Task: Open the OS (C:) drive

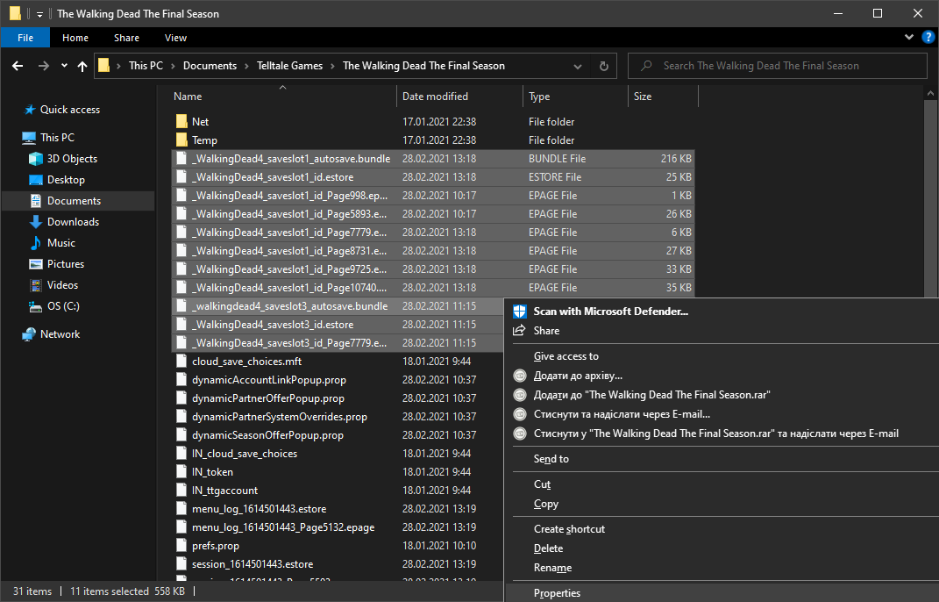Action: point(63,306)
